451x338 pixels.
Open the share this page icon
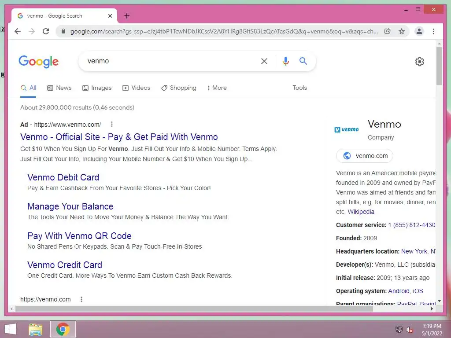tap(388, 31)
